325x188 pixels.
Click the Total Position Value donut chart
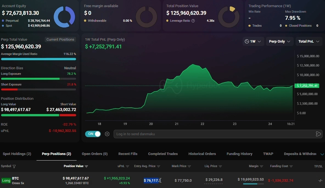(229, 17)
